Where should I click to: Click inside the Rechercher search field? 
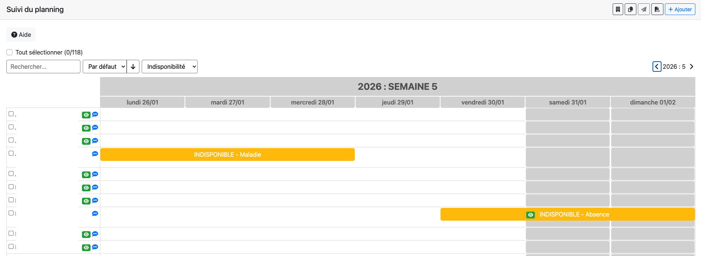click(43, 67)
